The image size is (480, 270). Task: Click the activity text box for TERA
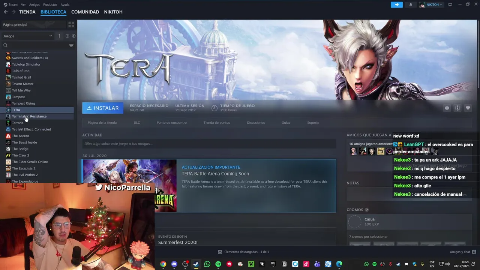coord(209,144)
